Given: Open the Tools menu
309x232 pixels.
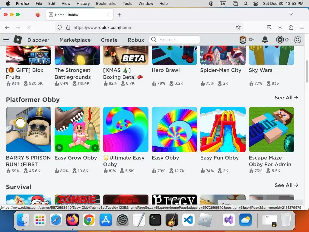Looking at the screenshot, I should click(x=127, y=4).
